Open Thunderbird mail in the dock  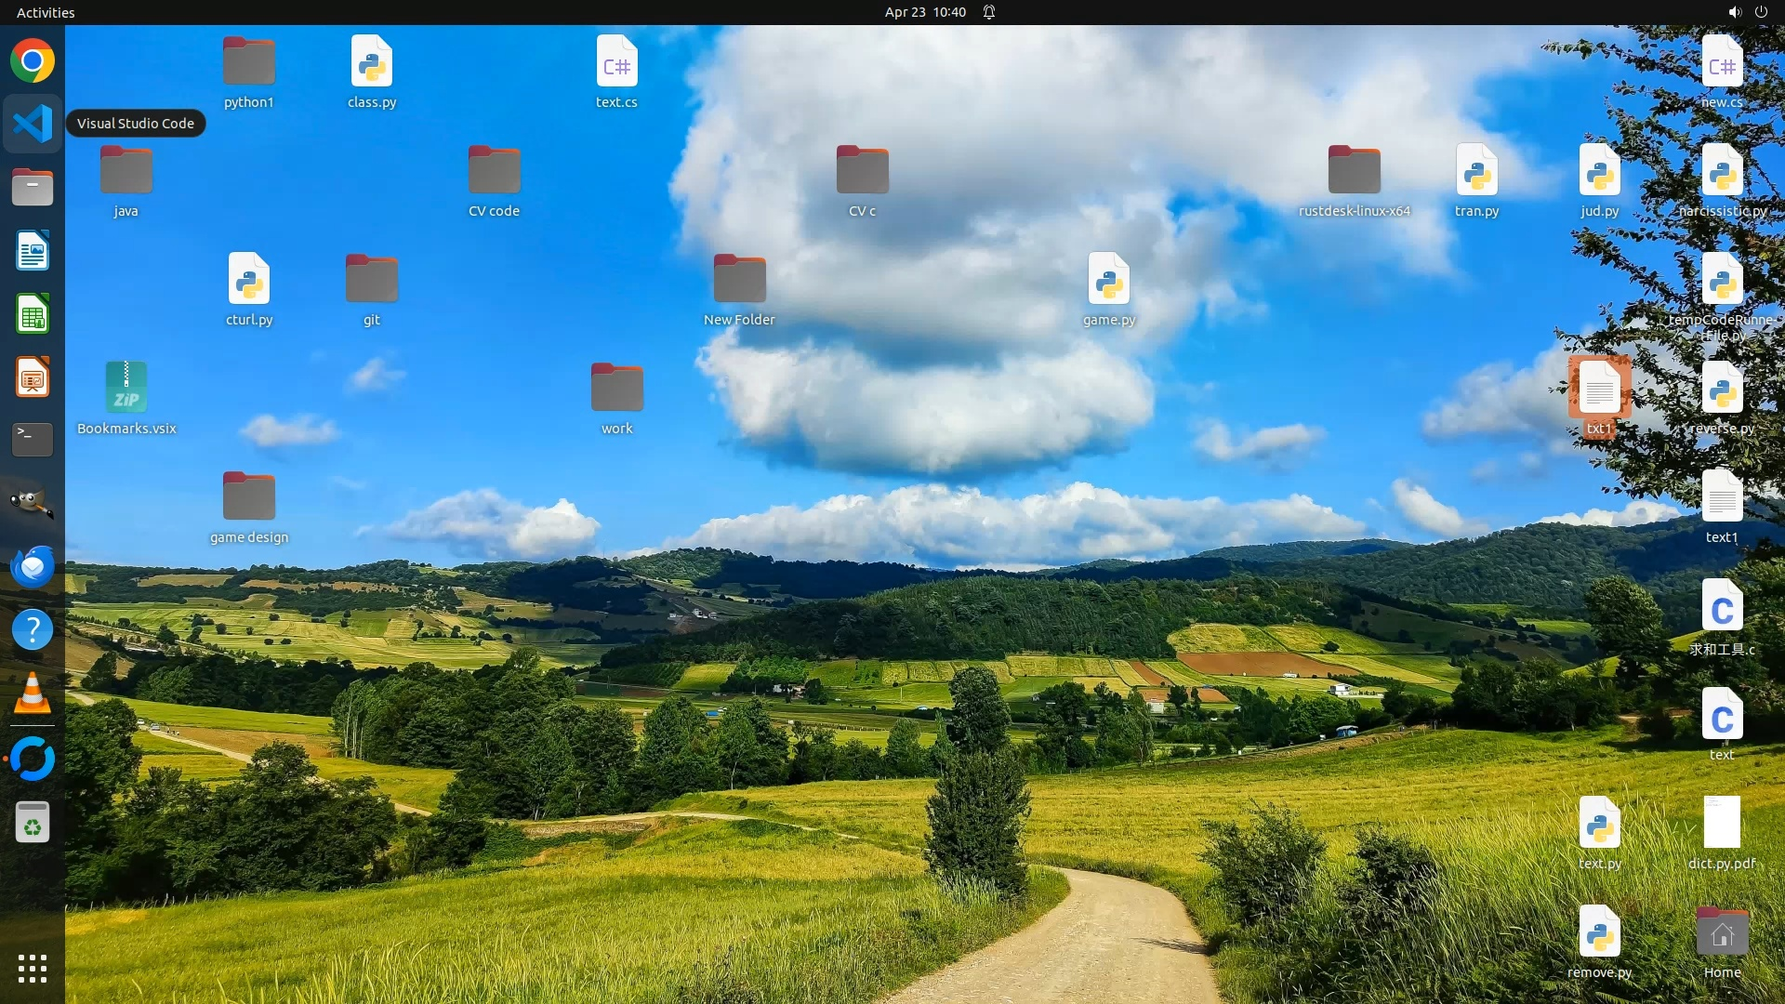33,566
